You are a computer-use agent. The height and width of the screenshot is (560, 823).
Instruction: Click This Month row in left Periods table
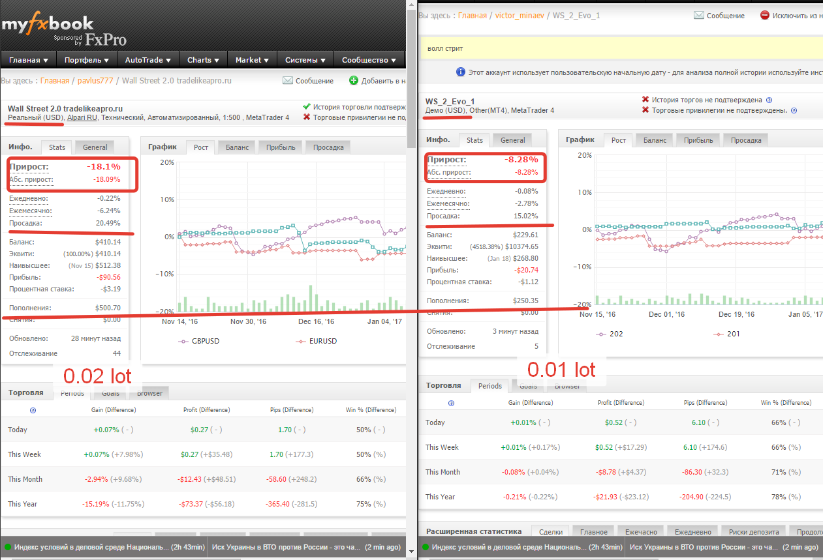203,479
